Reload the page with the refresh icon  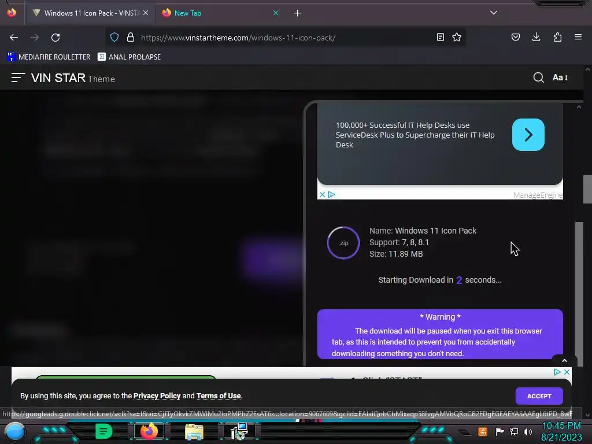coord(55,38)
